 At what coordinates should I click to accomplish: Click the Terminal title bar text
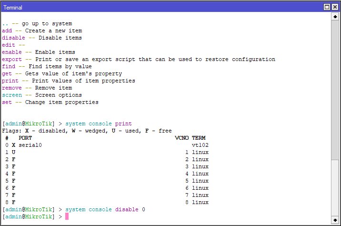[13, 8]
